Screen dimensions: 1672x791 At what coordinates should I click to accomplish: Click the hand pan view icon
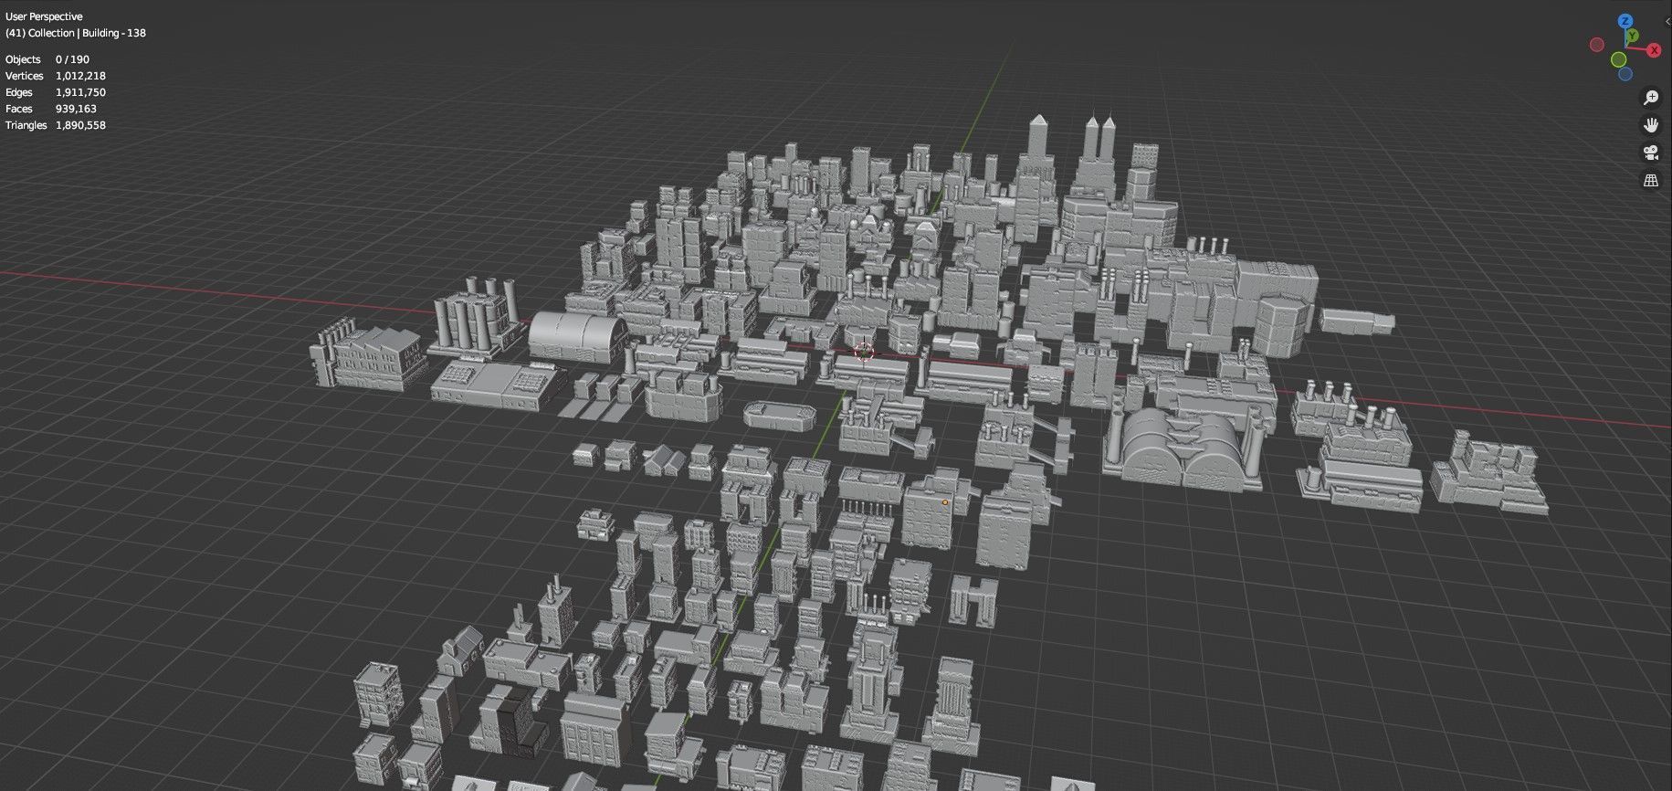coord(1651,125)
